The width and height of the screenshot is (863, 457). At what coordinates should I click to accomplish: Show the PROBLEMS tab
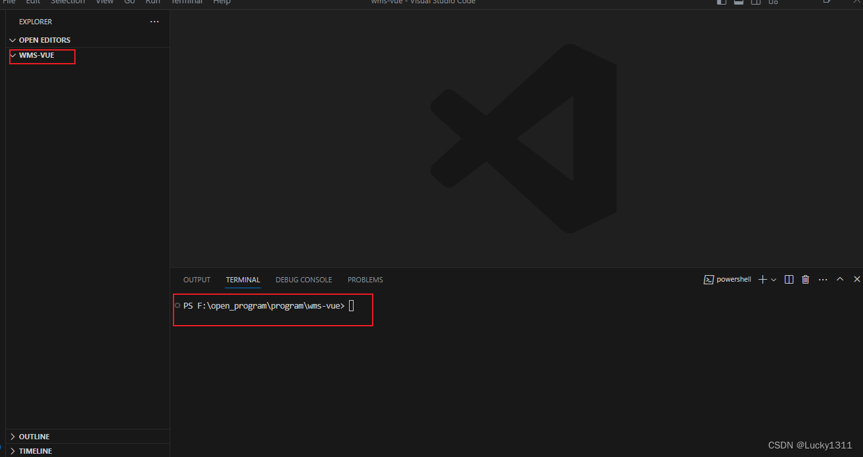[365, 280]
